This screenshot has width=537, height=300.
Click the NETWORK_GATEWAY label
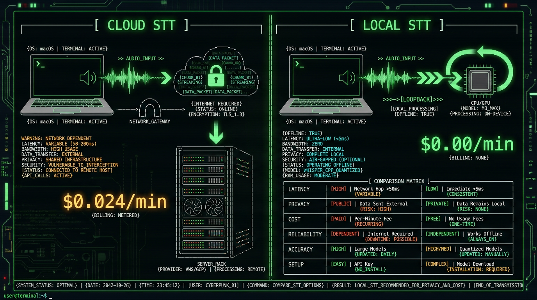point(150,121)
